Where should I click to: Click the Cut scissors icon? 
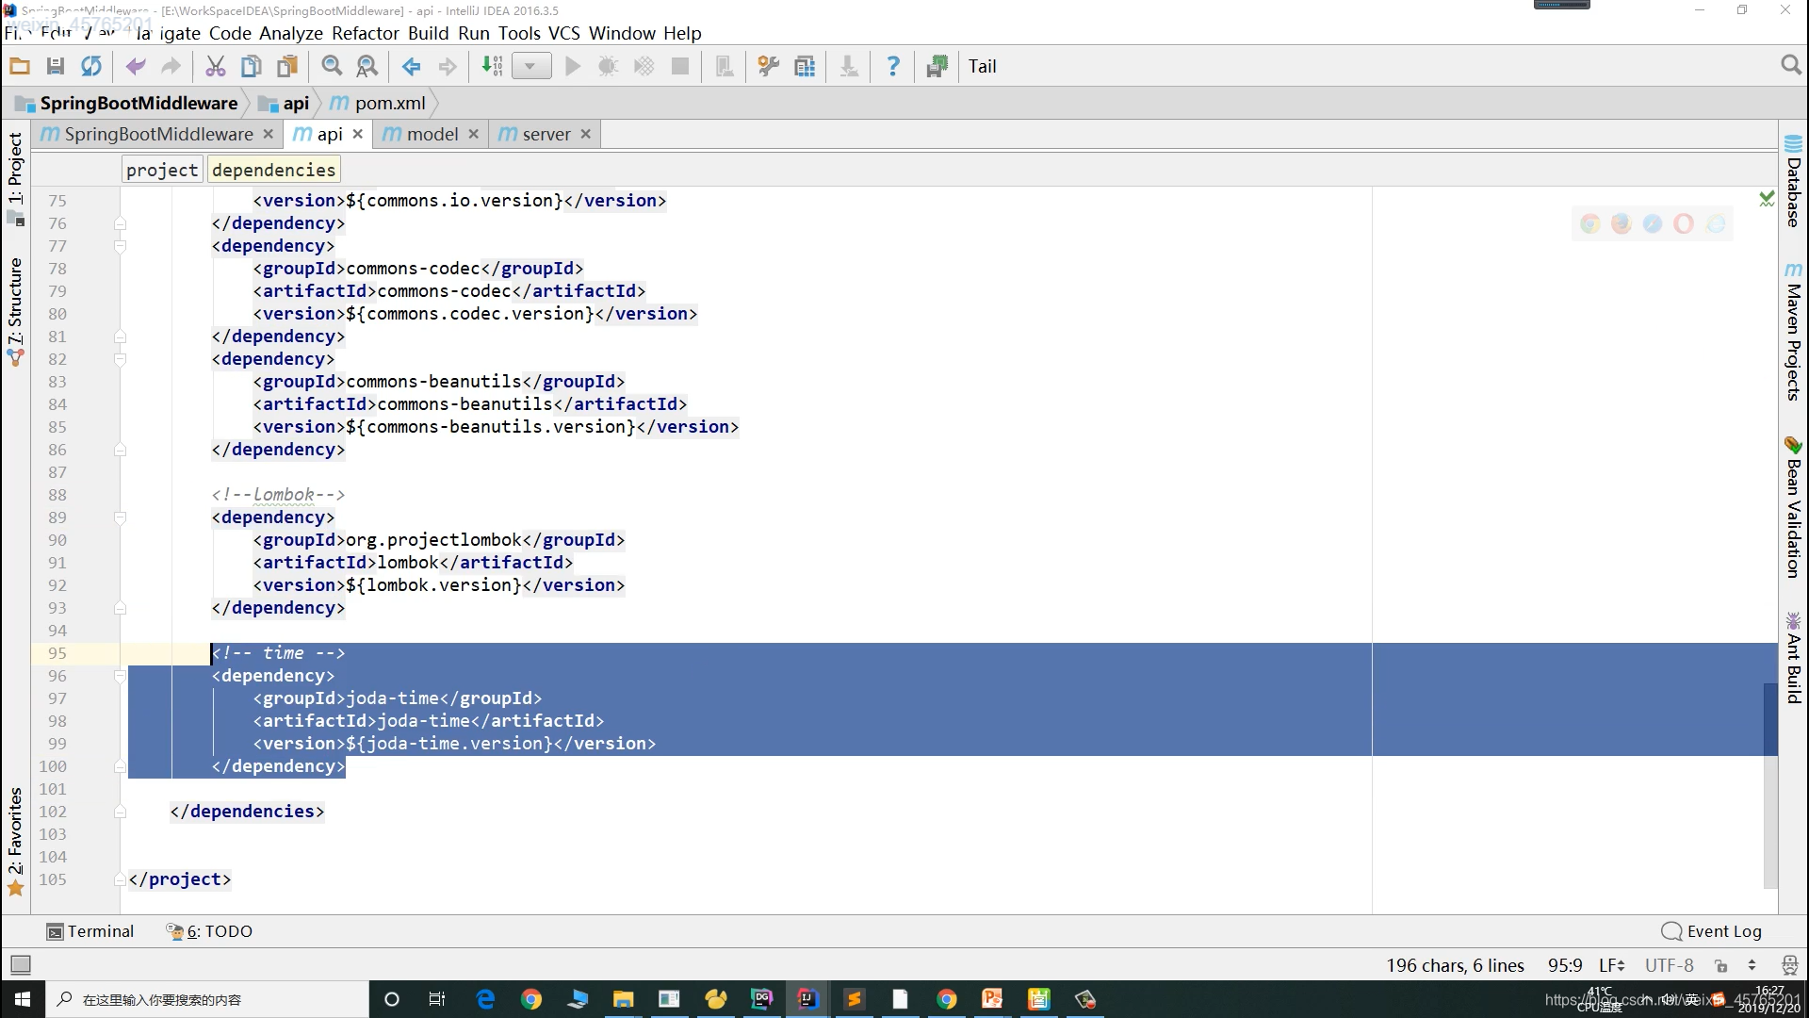pyautogui.click(x=216, y=66)
